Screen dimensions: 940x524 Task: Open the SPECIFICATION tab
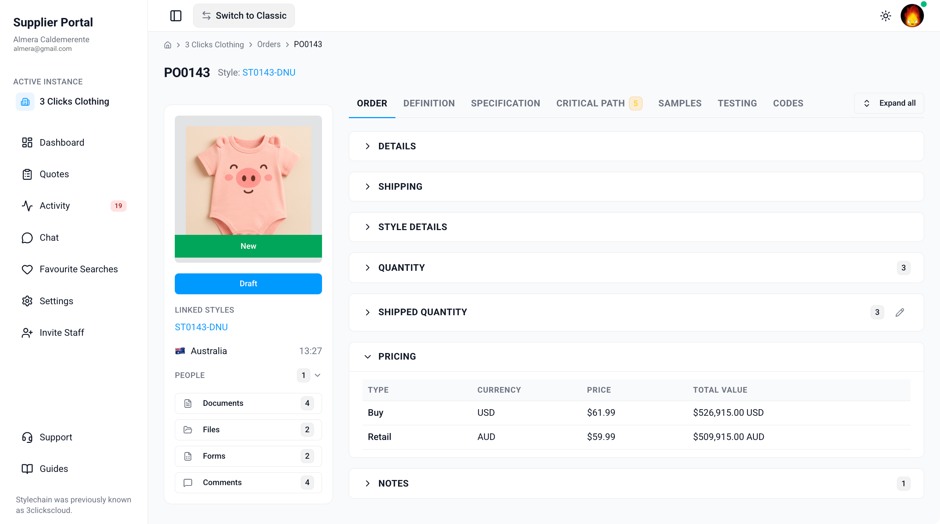(505, 103)
